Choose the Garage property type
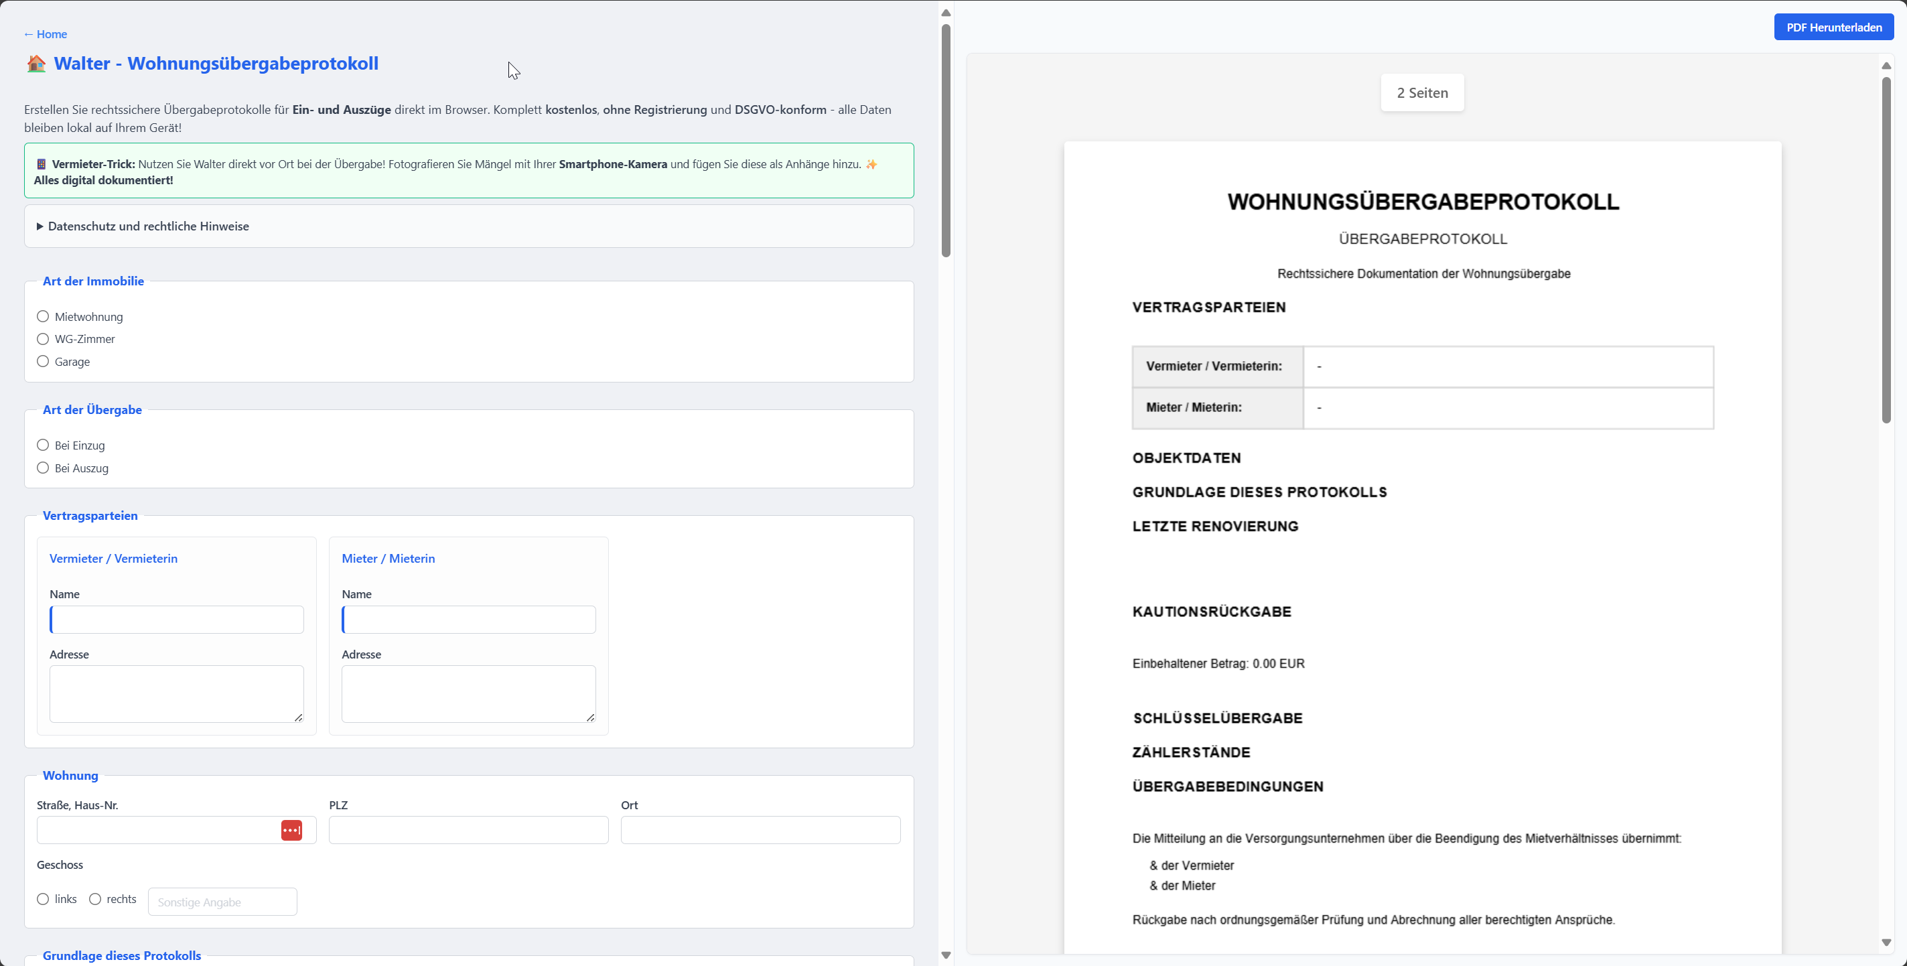 (x=43, y=361)
